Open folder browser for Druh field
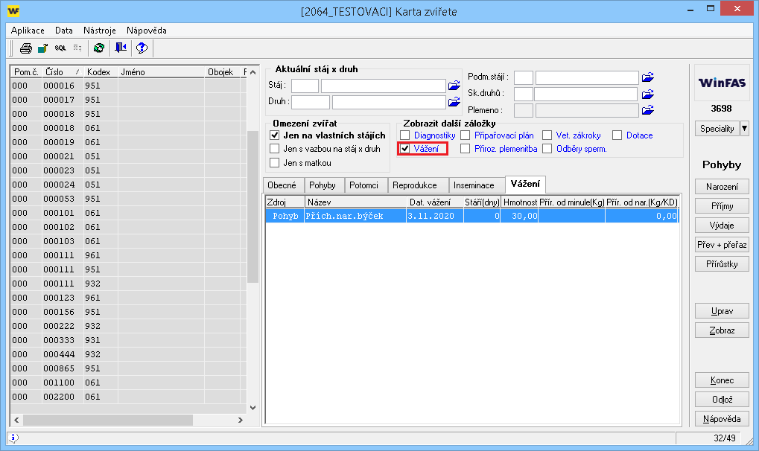This screenshot has width=759, height=451. [454, 102]
